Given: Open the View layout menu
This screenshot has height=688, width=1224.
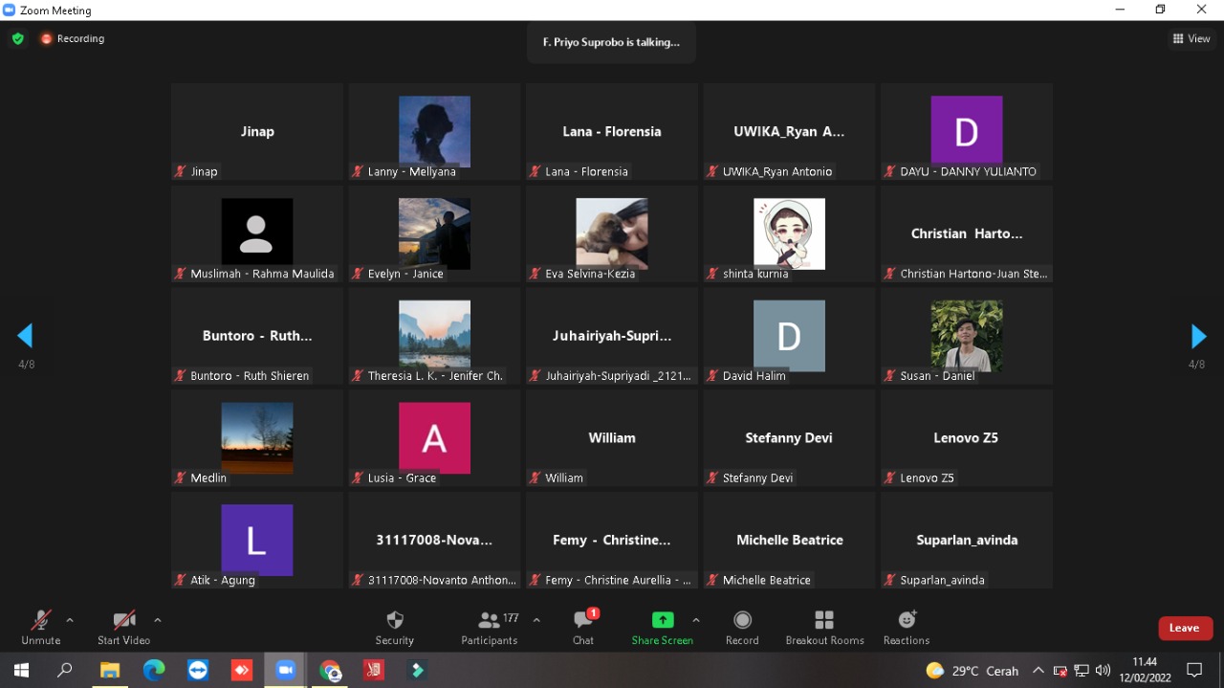Looking at the screenshot, I should [x=1191, y=39].
